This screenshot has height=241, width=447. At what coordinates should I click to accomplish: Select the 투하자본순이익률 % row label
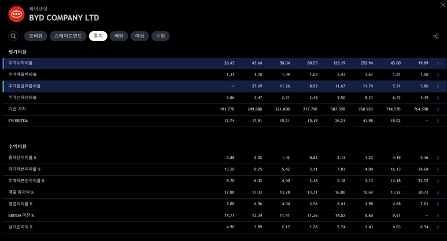[x=26, y=181]
